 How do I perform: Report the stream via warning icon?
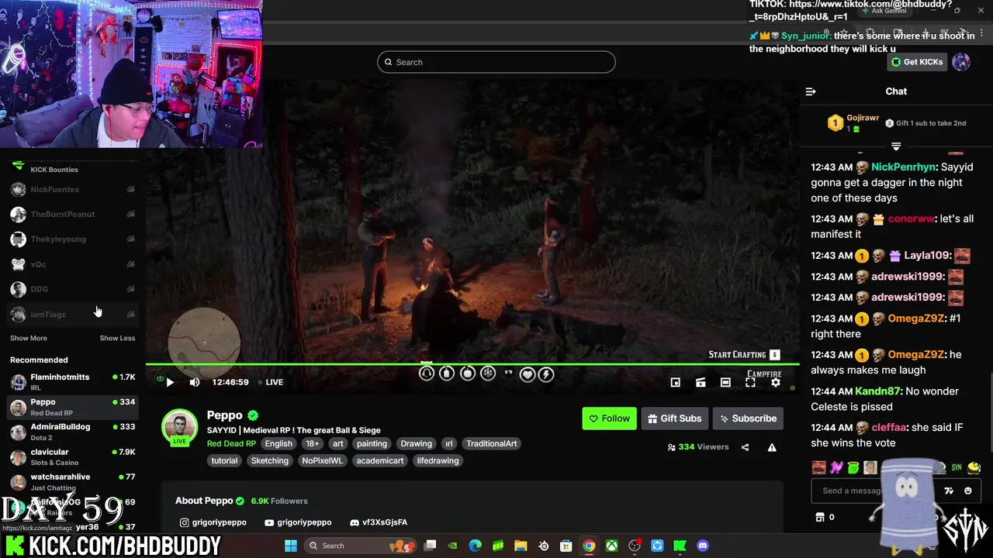click(772, 447)
